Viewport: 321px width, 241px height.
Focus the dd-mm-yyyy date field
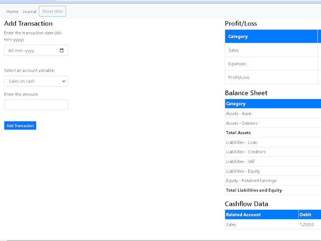click(x=36, y=50)
